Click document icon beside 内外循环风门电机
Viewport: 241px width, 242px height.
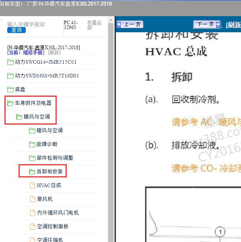32,213
